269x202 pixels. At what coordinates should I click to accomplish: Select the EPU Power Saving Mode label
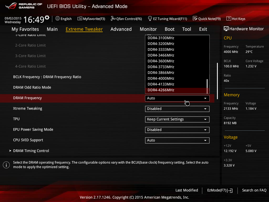pyautogui.click(x=33, y=129)
